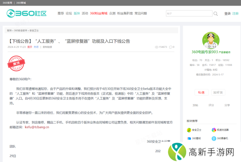Open the 评分 tab in profile

pos(211,105)
